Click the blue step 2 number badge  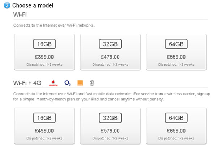point(8,5)
